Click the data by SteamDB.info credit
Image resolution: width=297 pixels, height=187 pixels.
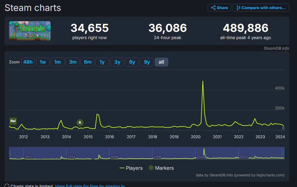240,175
